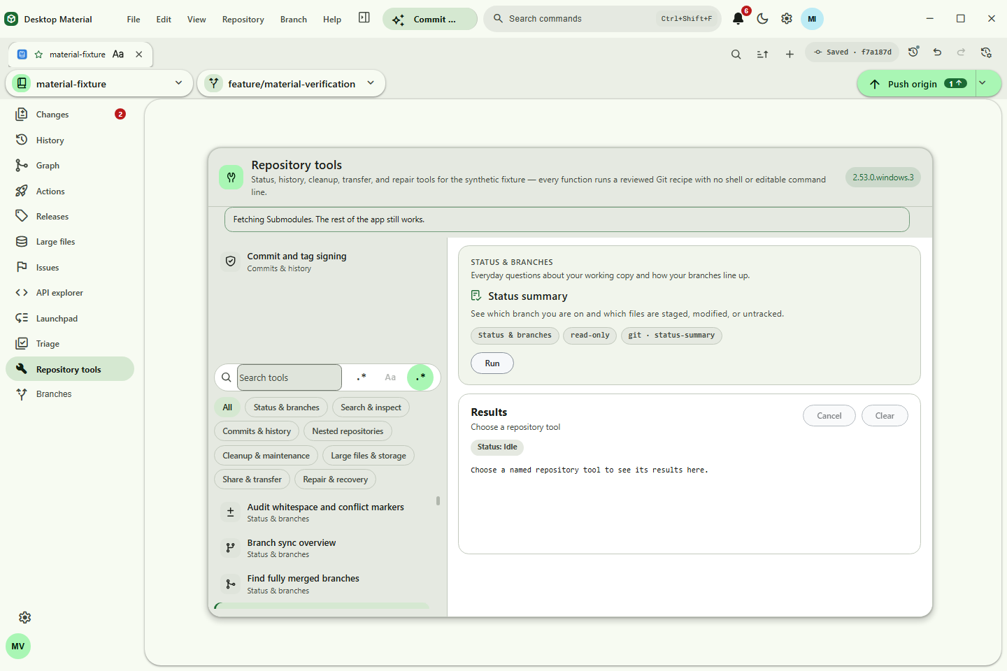Filter by Share & transfer chip
Screen dimensions: 1007x671
point(252,479)
